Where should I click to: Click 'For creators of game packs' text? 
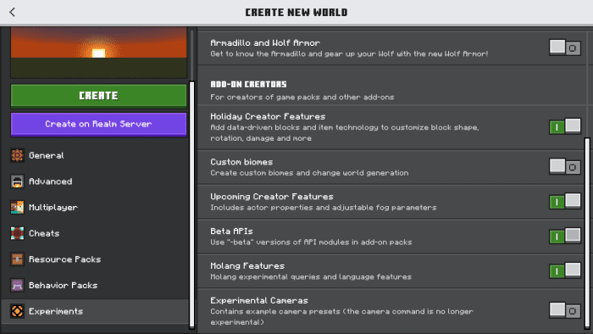pyautogui.click(x=302, y=97)
